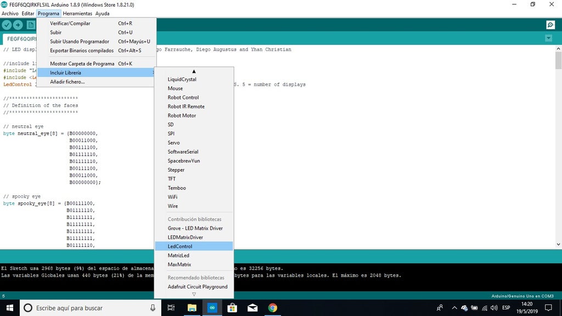Include the MatrizLed library
This screenshot has height=316, width=562.
(194, 256)
